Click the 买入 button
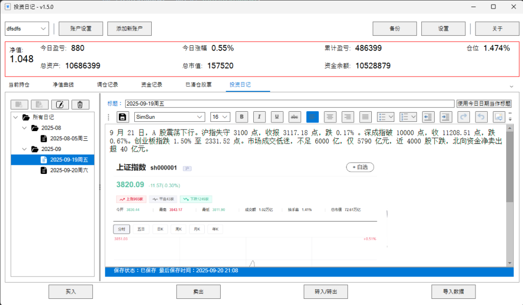The width and height of the screenshot is (523, 305). pos(70,292)
